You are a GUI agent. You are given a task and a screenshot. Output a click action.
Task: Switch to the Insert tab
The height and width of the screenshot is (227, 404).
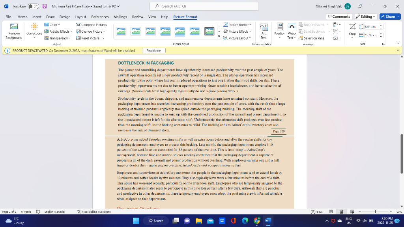[x=37, y=17]
